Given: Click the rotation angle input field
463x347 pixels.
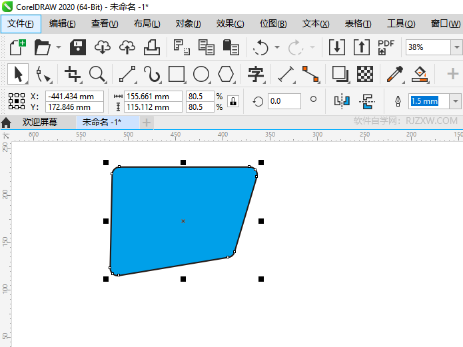Looking at the screenshot, I should 284,101.
